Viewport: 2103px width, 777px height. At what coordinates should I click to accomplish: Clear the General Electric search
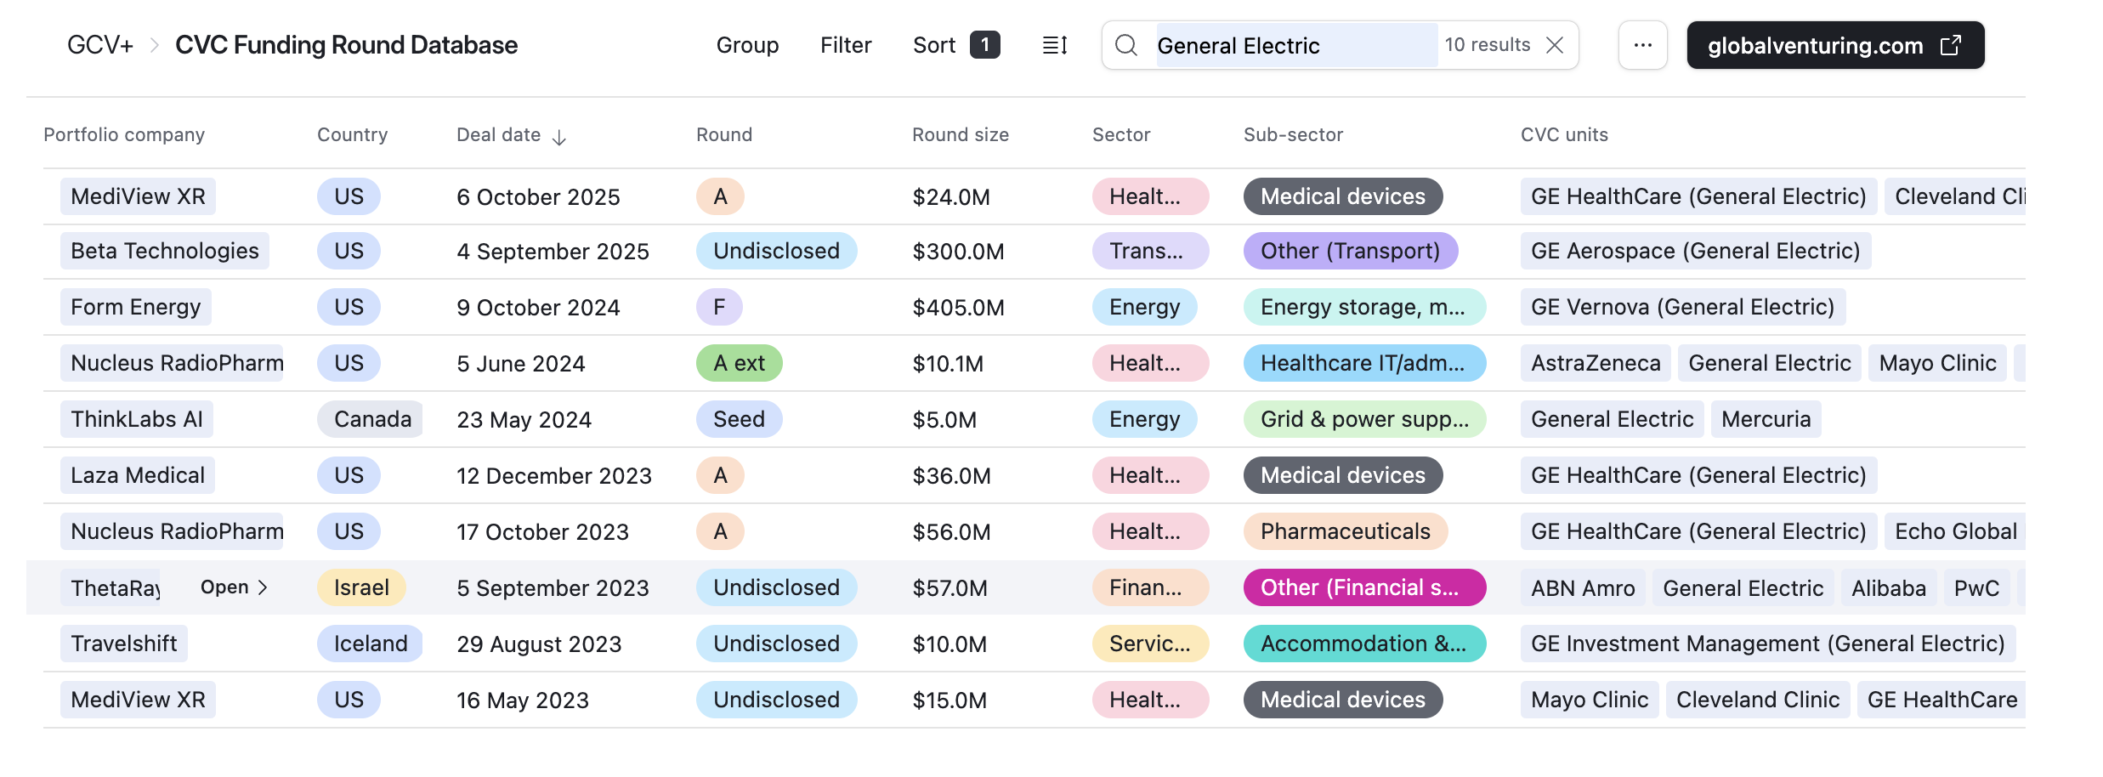click(1555, 45)
